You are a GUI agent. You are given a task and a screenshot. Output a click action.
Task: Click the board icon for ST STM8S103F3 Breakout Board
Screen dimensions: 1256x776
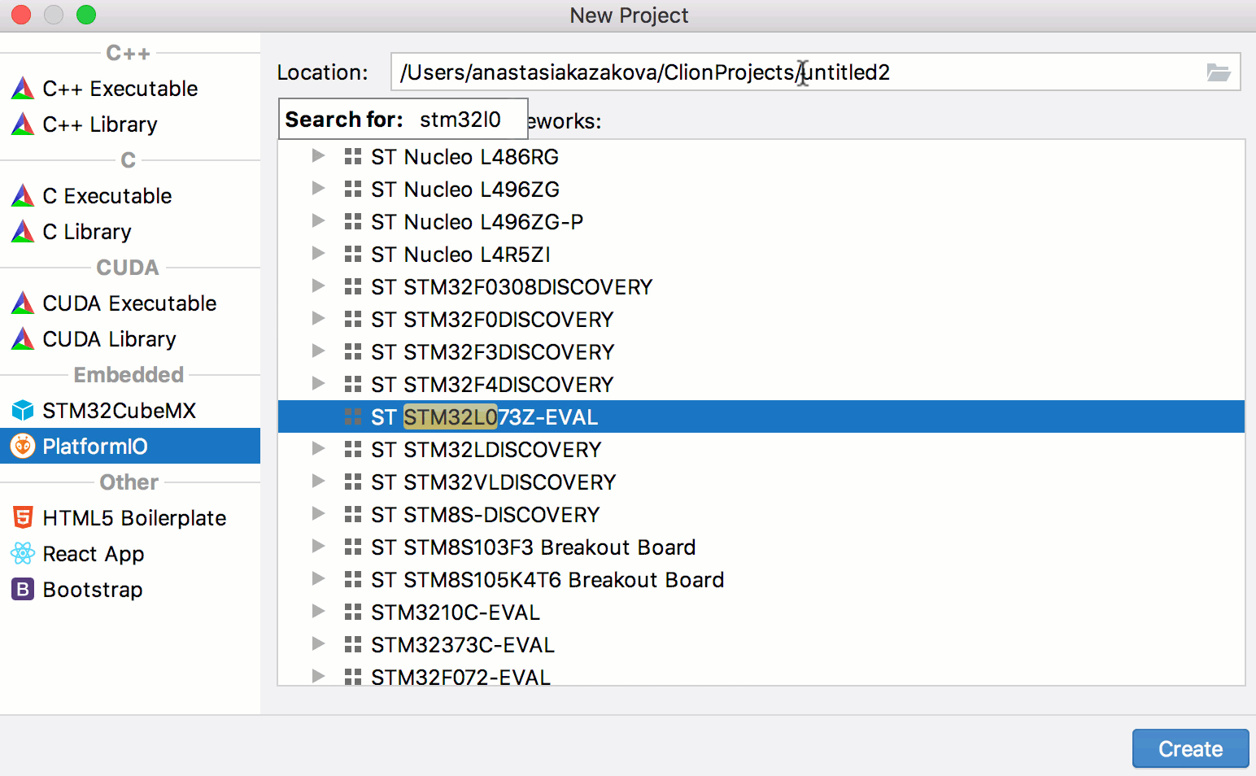[352, 547]
